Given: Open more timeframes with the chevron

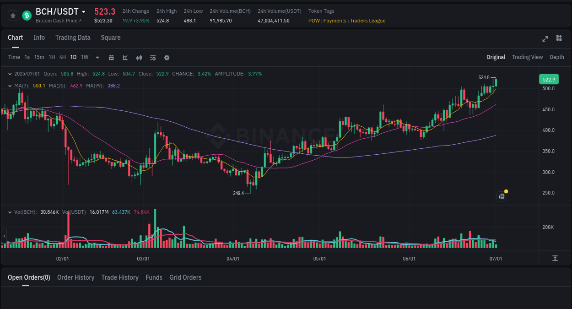Looking at the screenshot, I should [97, 57].
